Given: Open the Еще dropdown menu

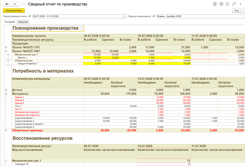Looking at the screenshot, I should 237,11.
